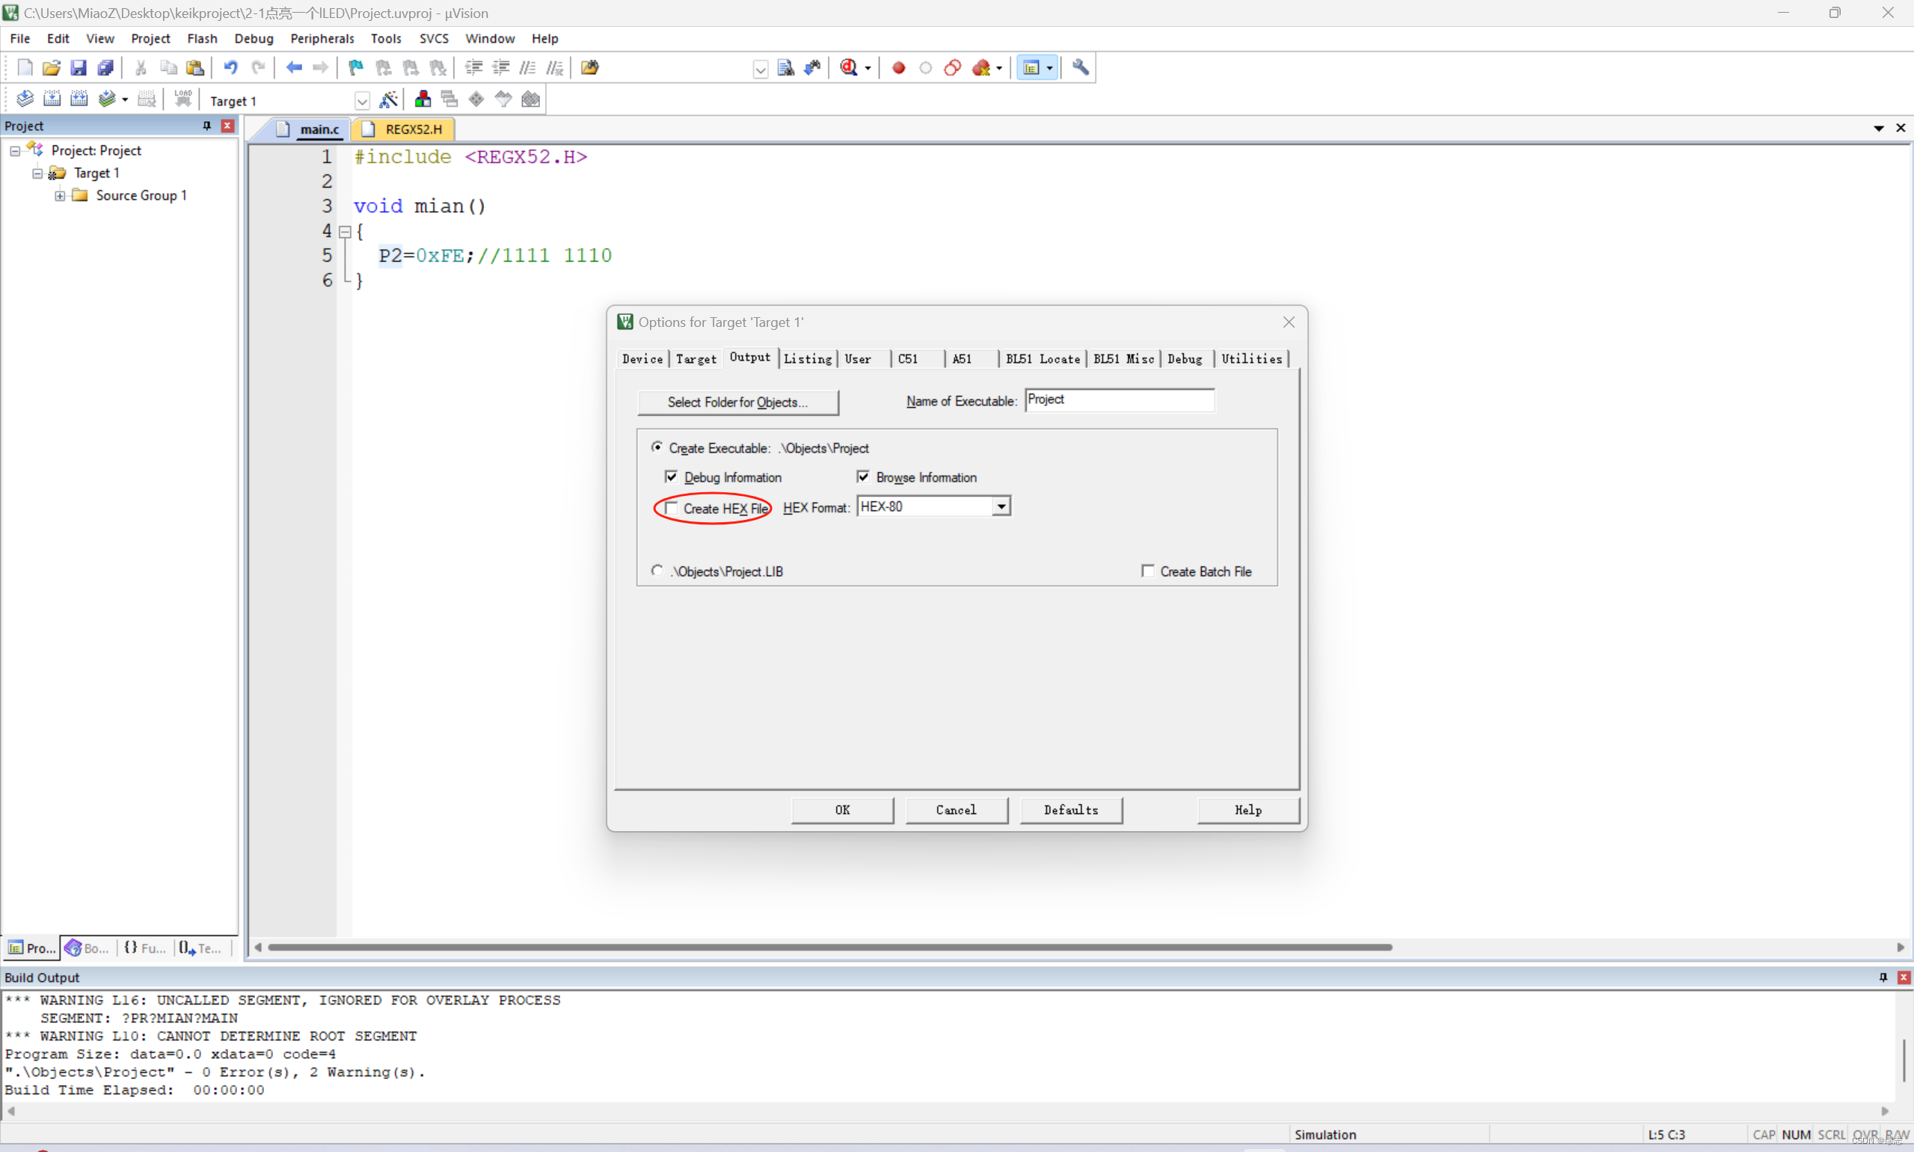The height and width of the screenshot is (1152, 1914).
Task: Navigate backward with the blue left arrow
Action: [293, 67]
